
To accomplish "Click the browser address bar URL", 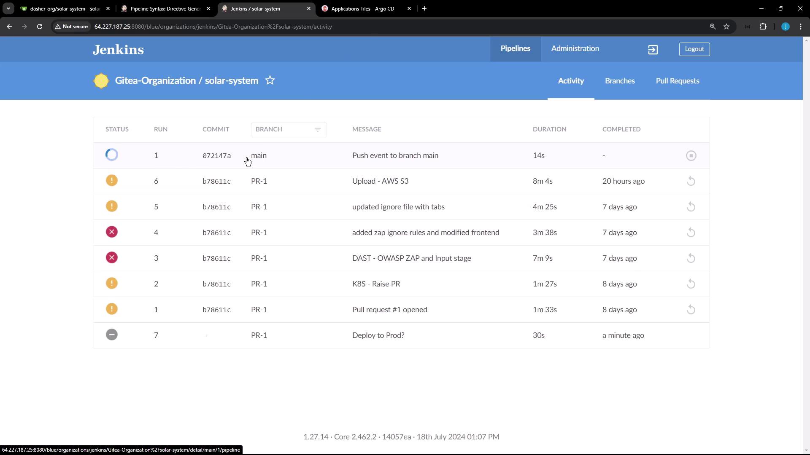I will (213, 27).
